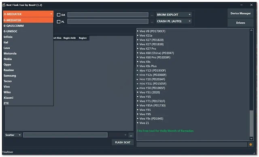Click TrialUser in the status bar

[8, 152]
